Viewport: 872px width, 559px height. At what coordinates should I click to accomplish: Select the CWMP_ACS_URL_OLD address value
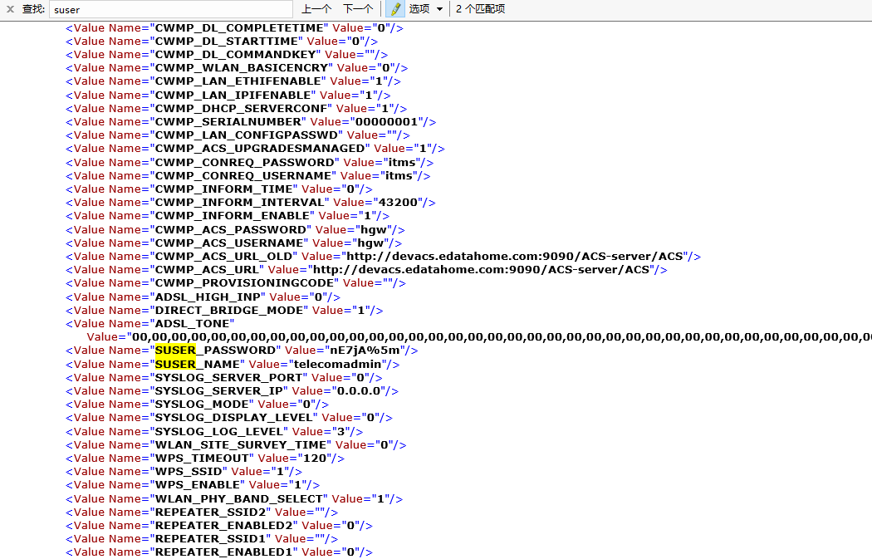[515, 256]
